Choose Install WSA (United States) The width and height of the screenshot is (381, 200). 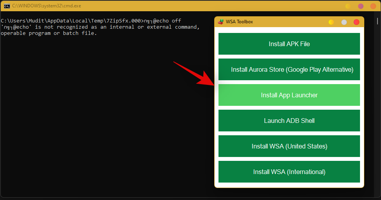click(289, 146)
